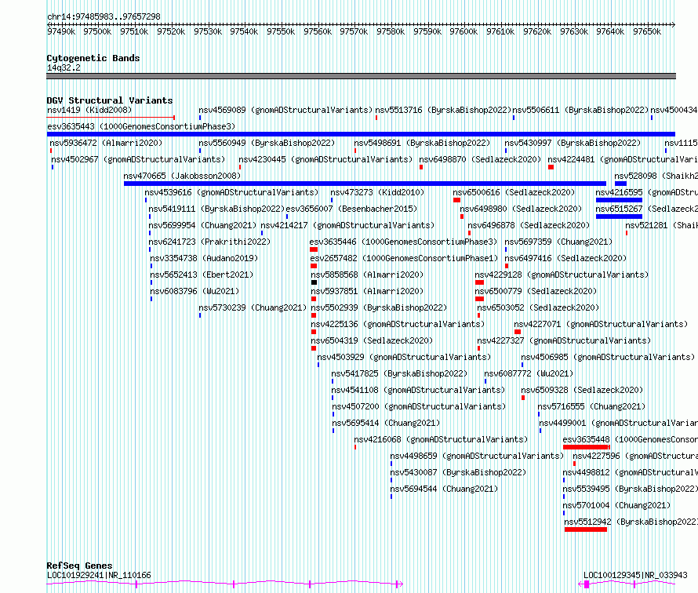Viewport: 698px width, 593px height.
Task: Click red bar under nsv5512942
Action: tap(586, 529)
